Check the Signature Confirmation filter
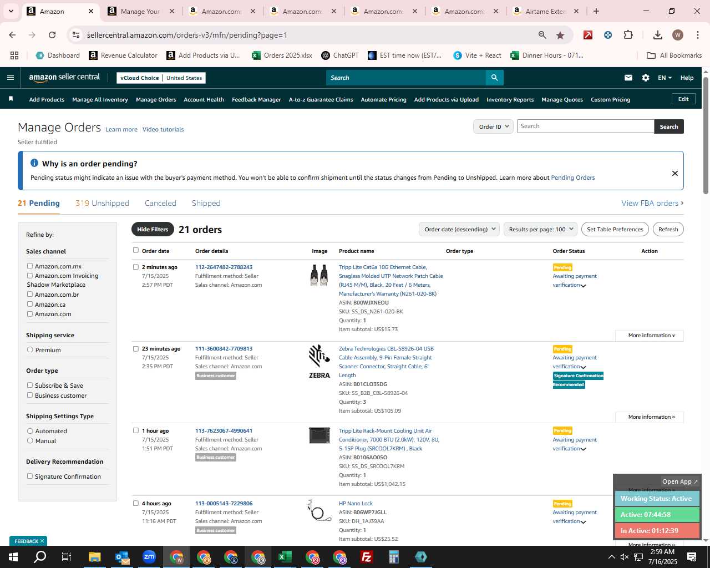The height and width of the screenshot is (568, 710). [30, 476]
